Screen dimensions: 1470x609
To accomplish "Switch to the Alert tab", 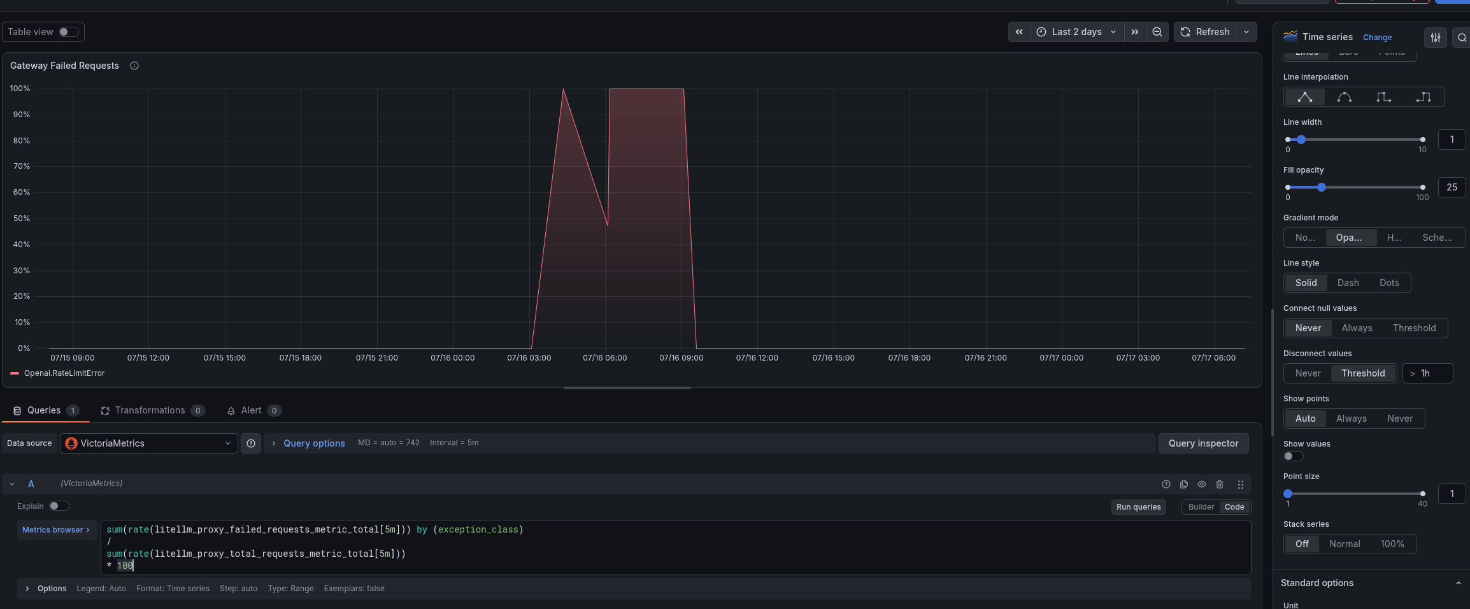I will point(253,411).
